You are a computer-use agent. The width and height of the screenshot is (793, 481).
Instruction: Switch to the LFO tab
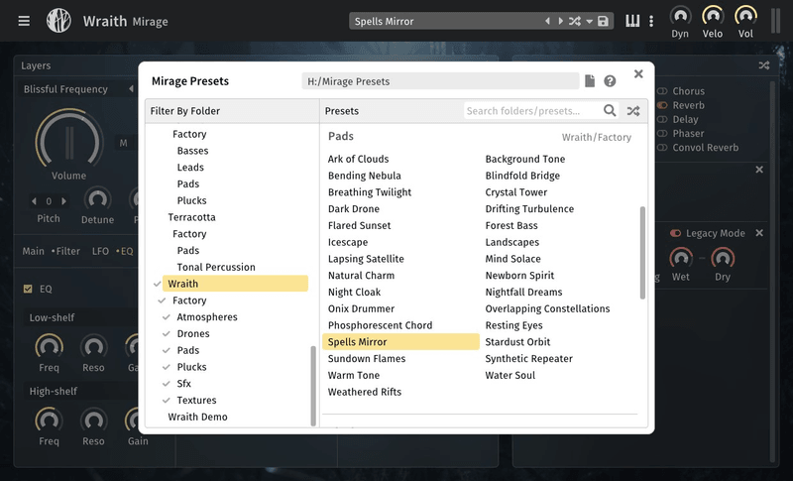[98, 251]
